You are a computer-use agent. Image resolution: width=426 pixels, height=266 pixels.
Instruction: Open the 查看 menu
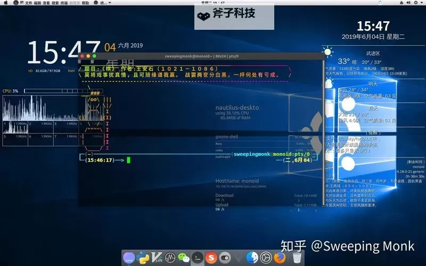point(46,3)
